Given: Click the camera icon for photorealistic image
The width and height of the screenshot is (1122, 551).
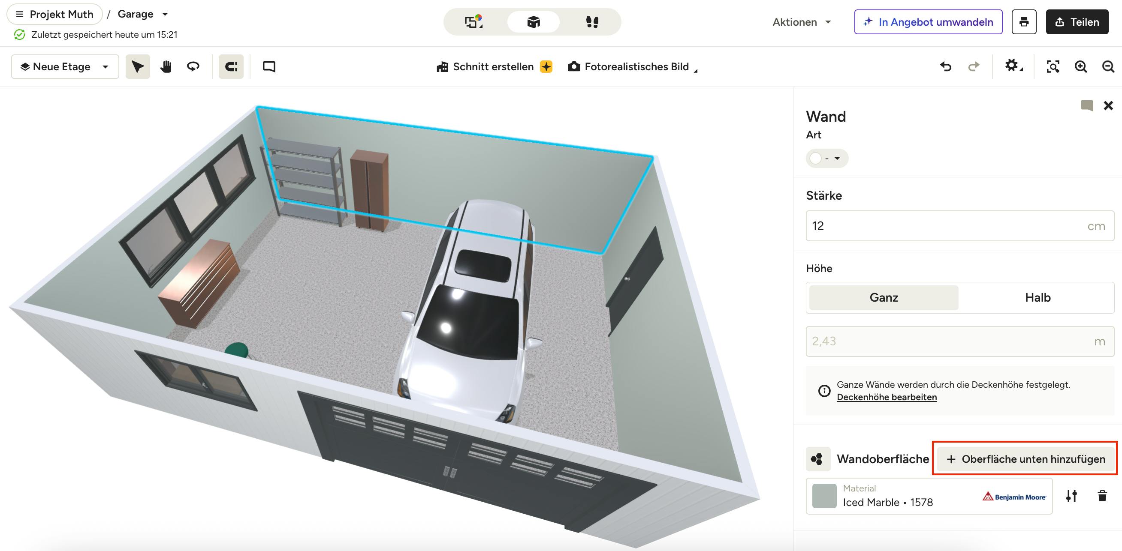Looking at the screenshot, I should [x=573, y=66].
